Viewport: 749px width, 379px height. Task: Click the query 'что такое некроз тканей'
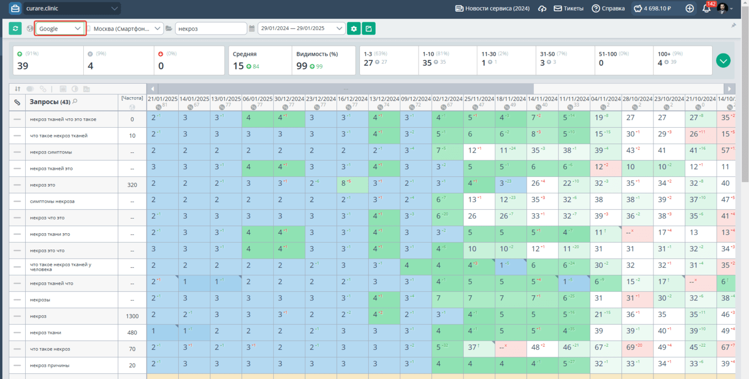click(x=59, y=136)
